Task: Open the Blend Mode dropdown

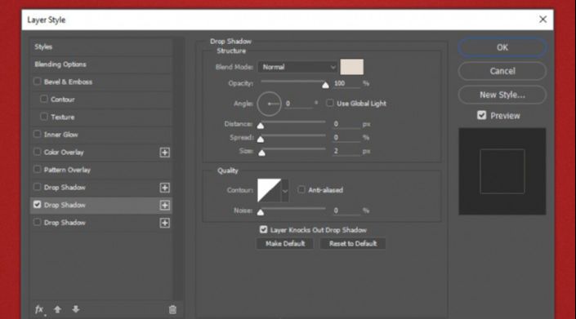Action: click(297, 67)
